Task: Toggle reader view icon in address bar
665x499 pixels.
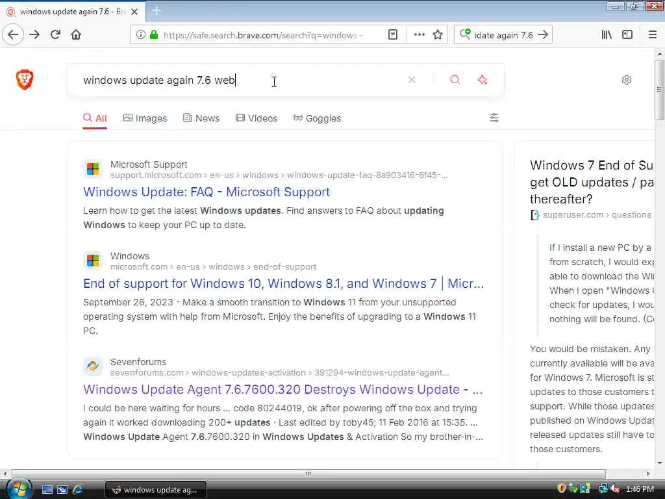Action: tap(393, 35)
